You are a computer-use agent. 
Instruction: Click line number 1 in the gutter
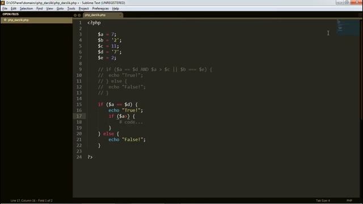tap(81, 23)
